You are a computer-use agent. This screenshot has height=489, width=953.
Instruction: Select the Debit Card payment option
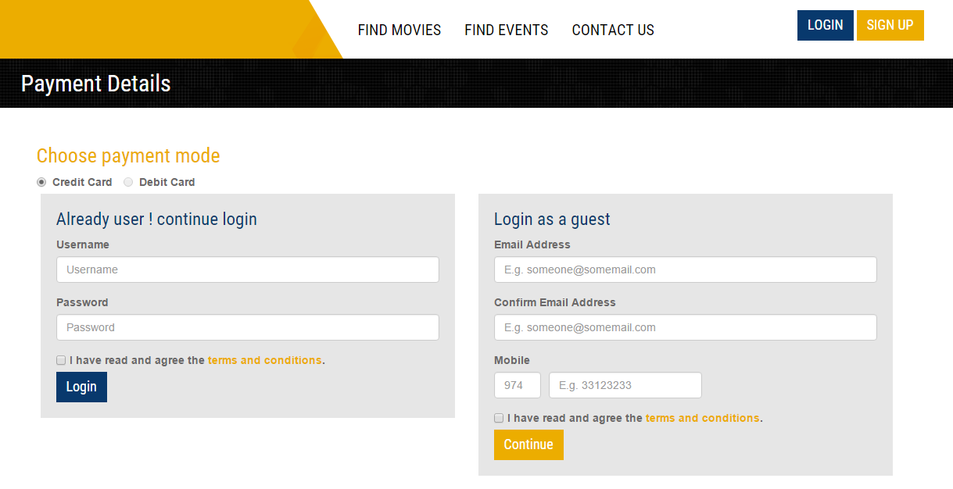click(x=128, y=182)
